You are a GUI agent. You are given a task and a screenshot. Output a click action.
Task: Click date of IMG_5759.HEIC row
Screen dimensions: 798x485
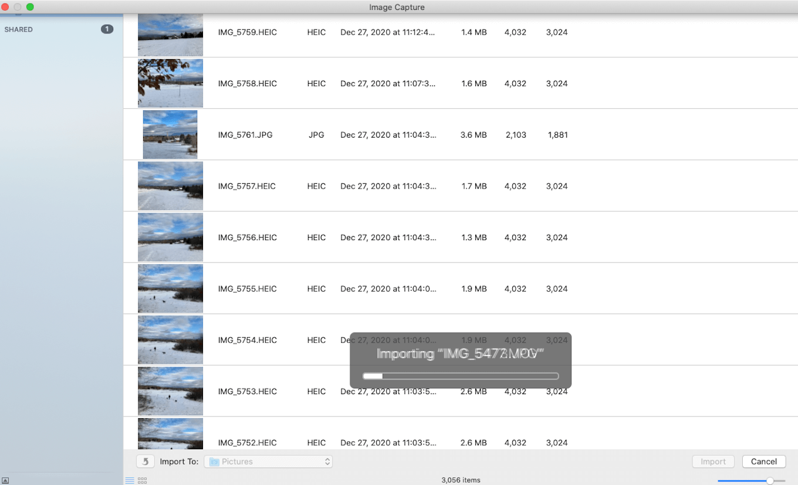tap(388, 32)
